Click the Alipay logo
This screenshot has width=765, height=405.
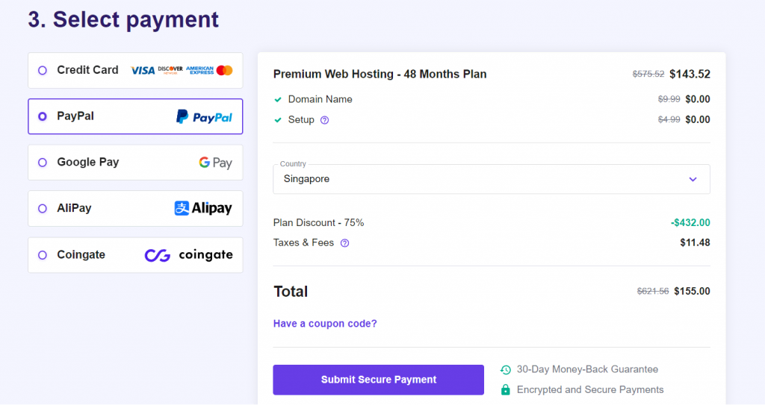[x=203, y=209]
